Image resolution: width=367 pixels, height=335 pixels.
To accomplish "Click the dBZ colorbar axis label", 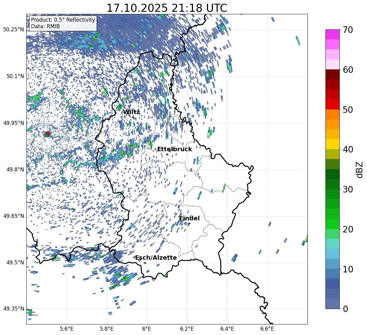I will (360, 169).
